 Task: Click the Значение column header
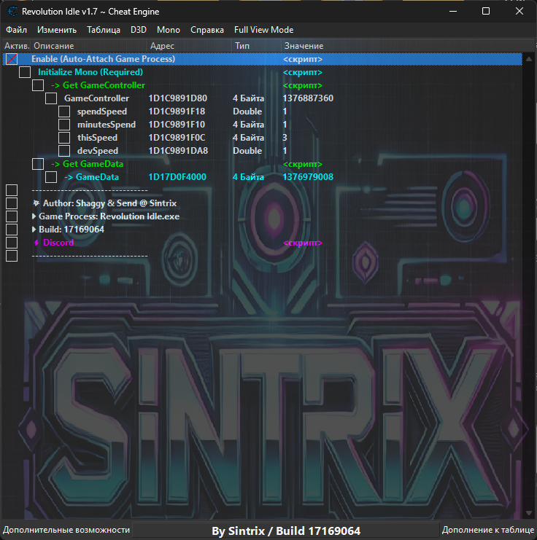point(304,46)
